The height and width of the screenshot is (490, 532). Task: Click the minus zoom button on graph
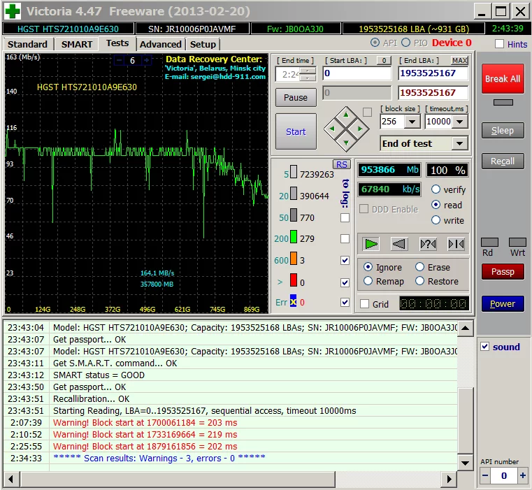click(119, 60)
